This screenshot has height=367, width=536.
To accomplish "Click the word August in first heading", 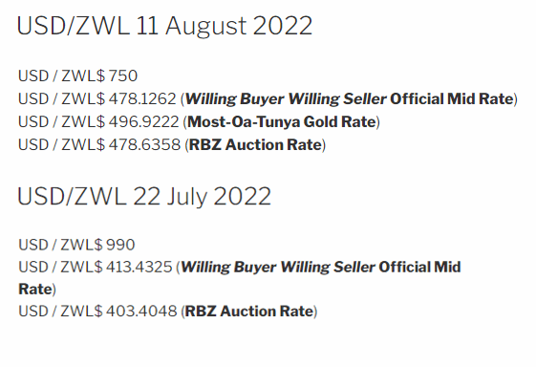I will pos(206,28).
